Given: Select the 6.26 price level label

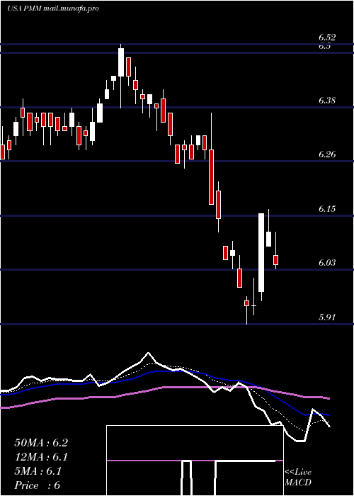Looking at the screenshot, I should (327, 154).
